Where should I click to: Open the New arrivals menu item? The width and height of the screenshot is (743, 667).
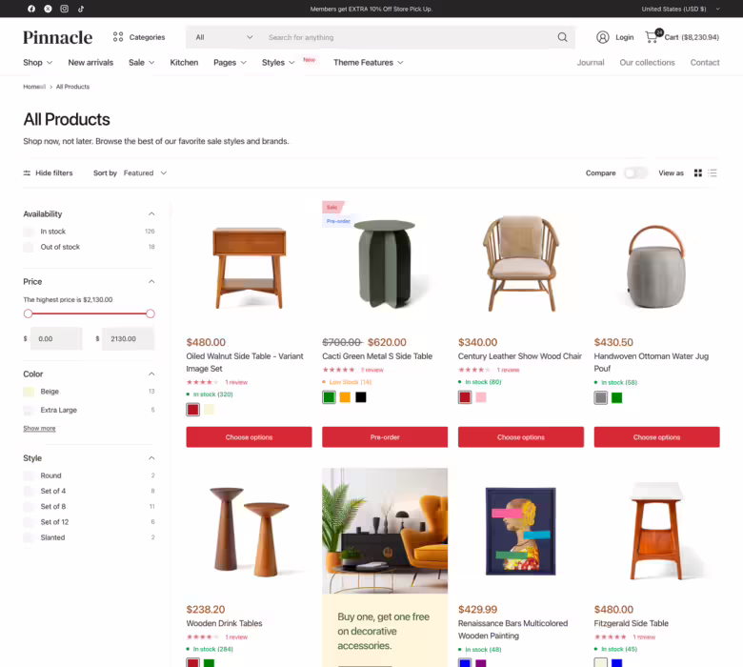90,63
